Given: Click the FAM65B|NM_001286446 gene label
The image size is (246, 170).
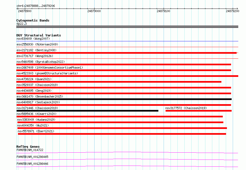Looking at the screenshot, I should [x=32, y=164].
